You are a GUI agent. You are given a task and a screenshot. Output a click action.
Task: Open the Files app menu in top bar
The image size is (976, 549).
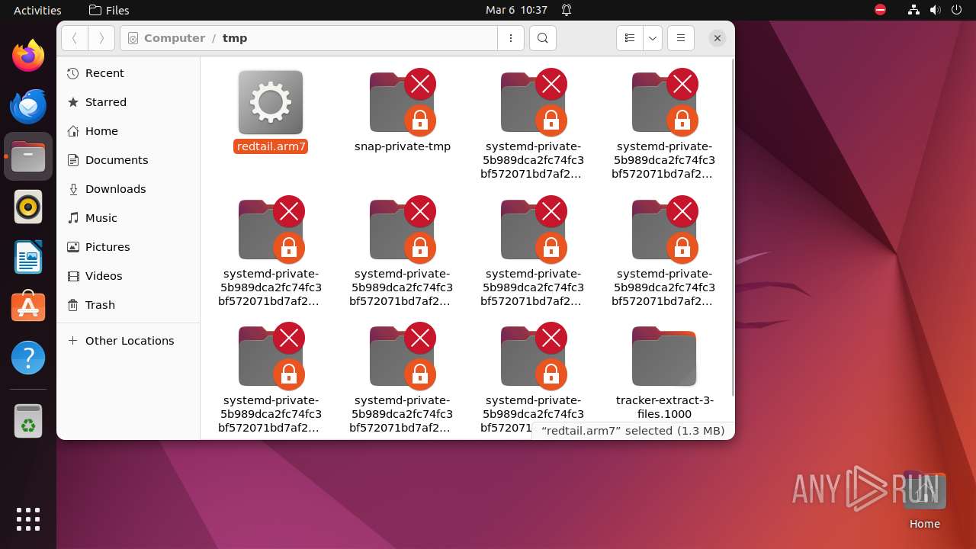(x=109, y=10)
